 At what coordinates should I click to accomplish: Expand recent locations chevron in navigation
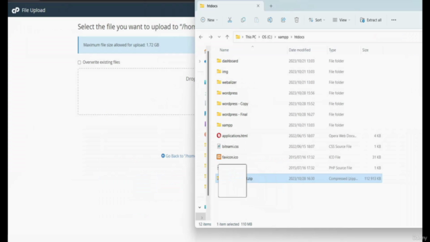[219, 37]
